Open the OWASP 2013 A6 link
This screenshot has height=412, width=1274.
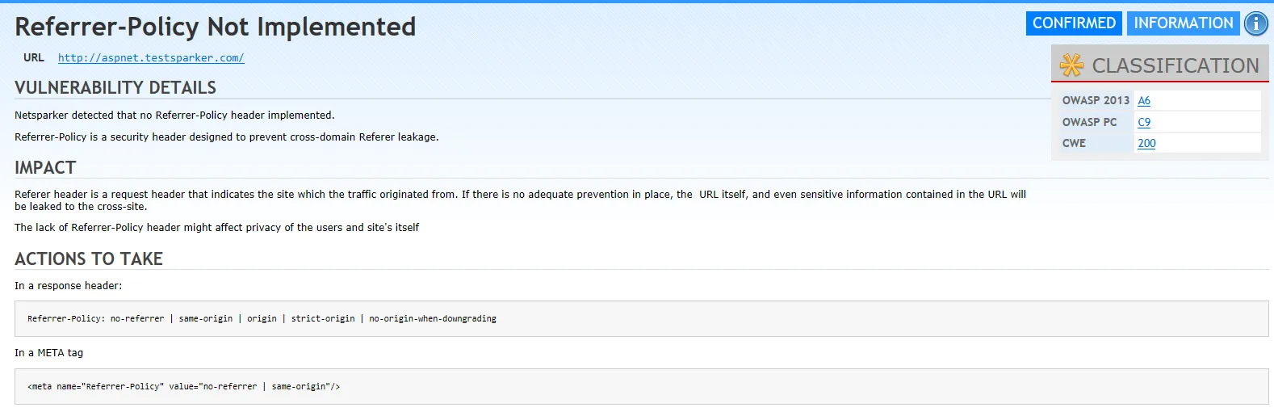[1144, 100]
